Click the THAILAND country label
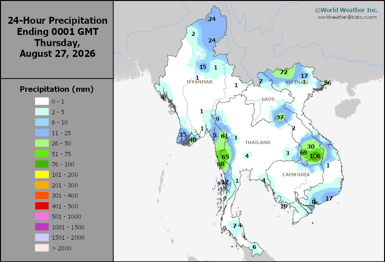This screenshot has height=262, width=385. coord(258,142)
